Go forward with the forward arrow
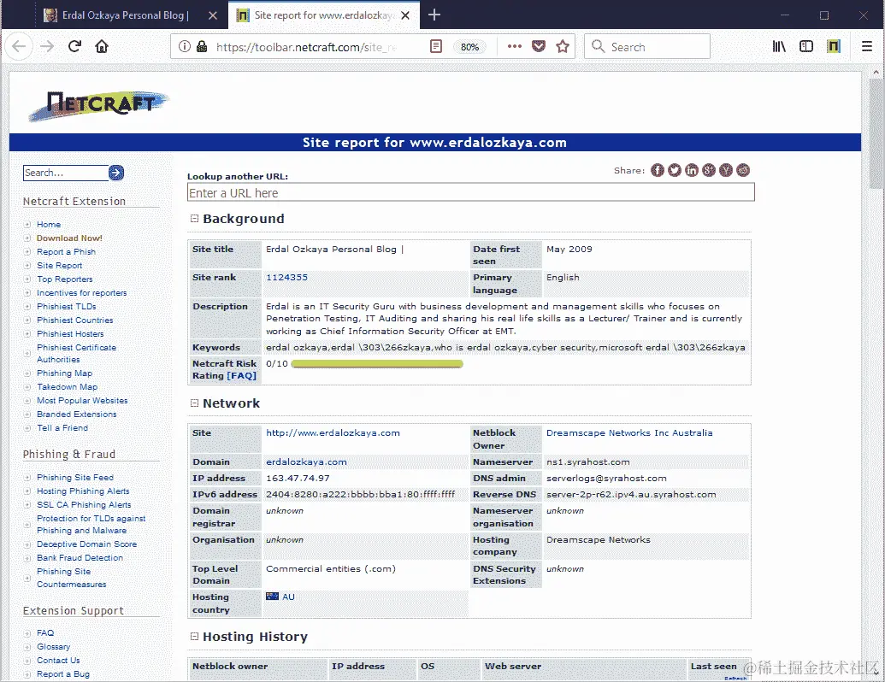This screenshot has height=682, width=885. [x=47, y=46]
